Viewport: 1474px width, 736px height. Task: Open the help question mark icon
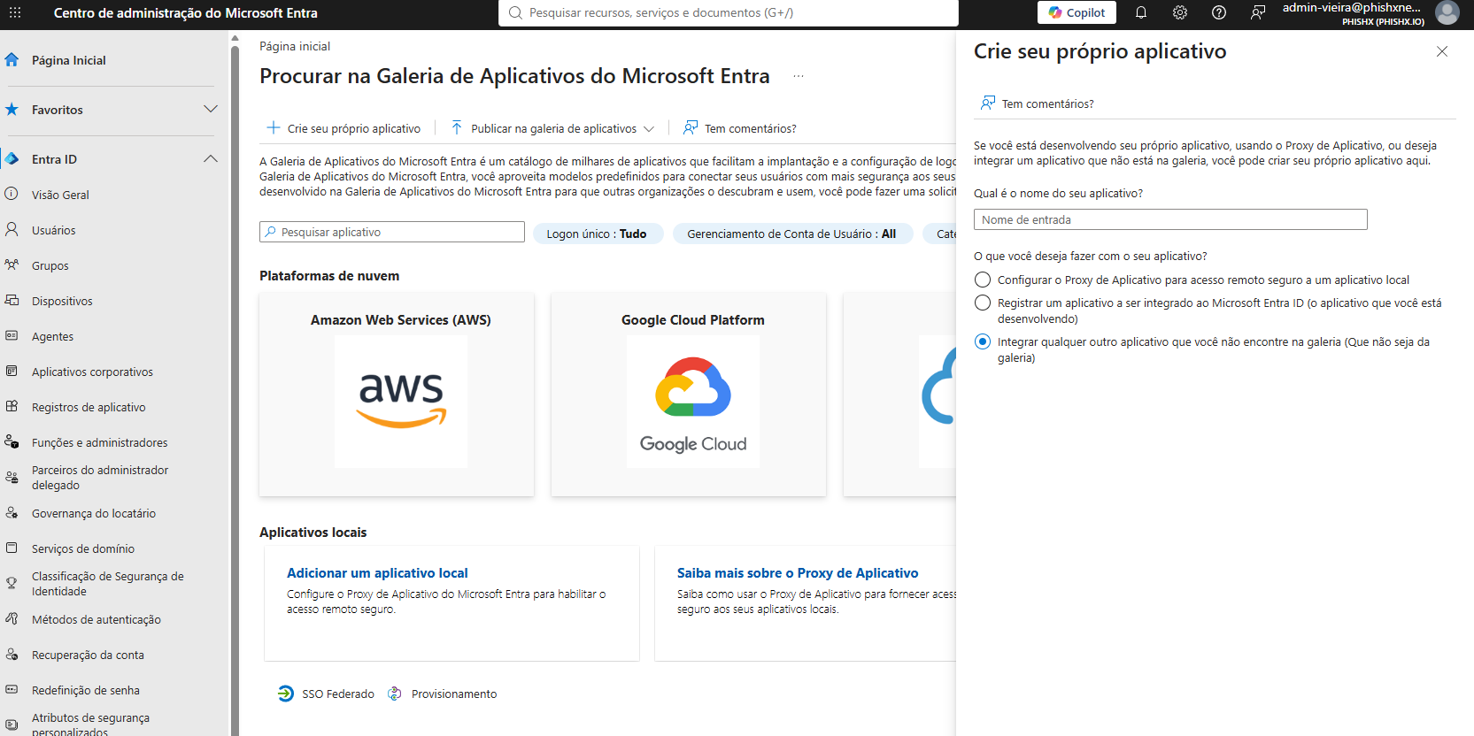[x=1219, y=12]
